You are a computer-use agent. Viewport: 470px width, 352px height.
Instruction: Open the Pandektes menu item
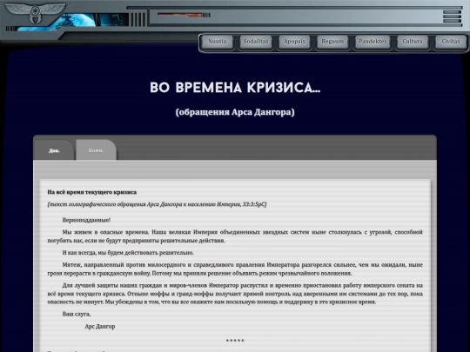coord(373,42)
